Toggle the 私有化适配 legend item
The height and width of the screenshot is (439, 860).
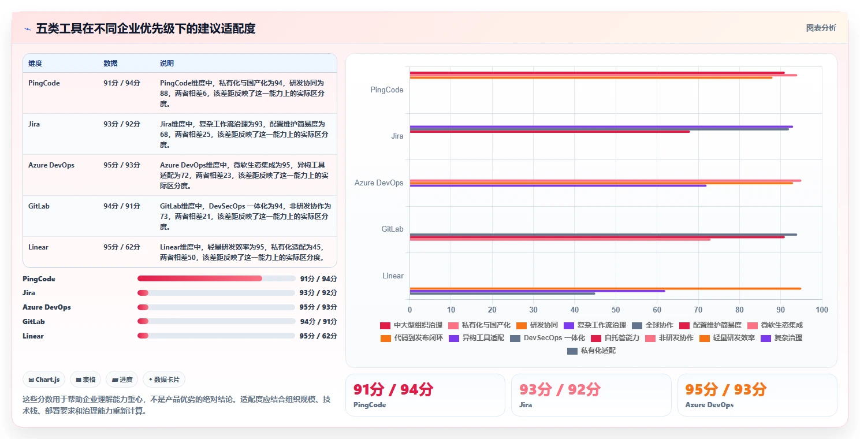point(591,351)
